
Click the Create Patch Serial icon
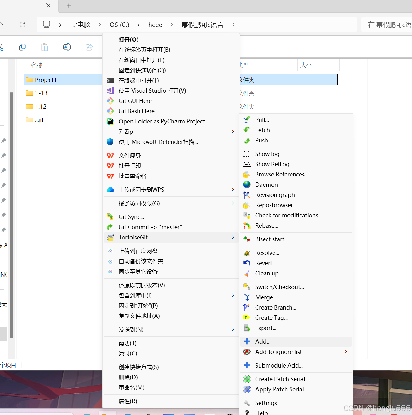click(x=247, y=379)
